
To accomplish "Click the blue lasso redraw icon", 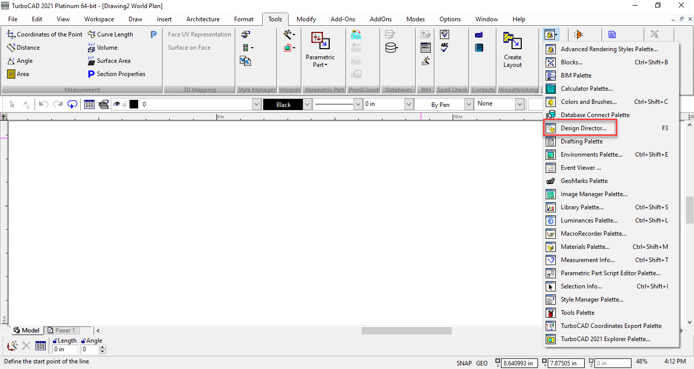I will (x=73, y=104).
